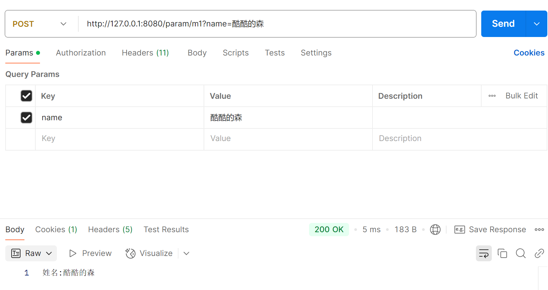Screen dimensions: 548x290
Task: Open the Tests tab
Action: (x=275, y=53)
